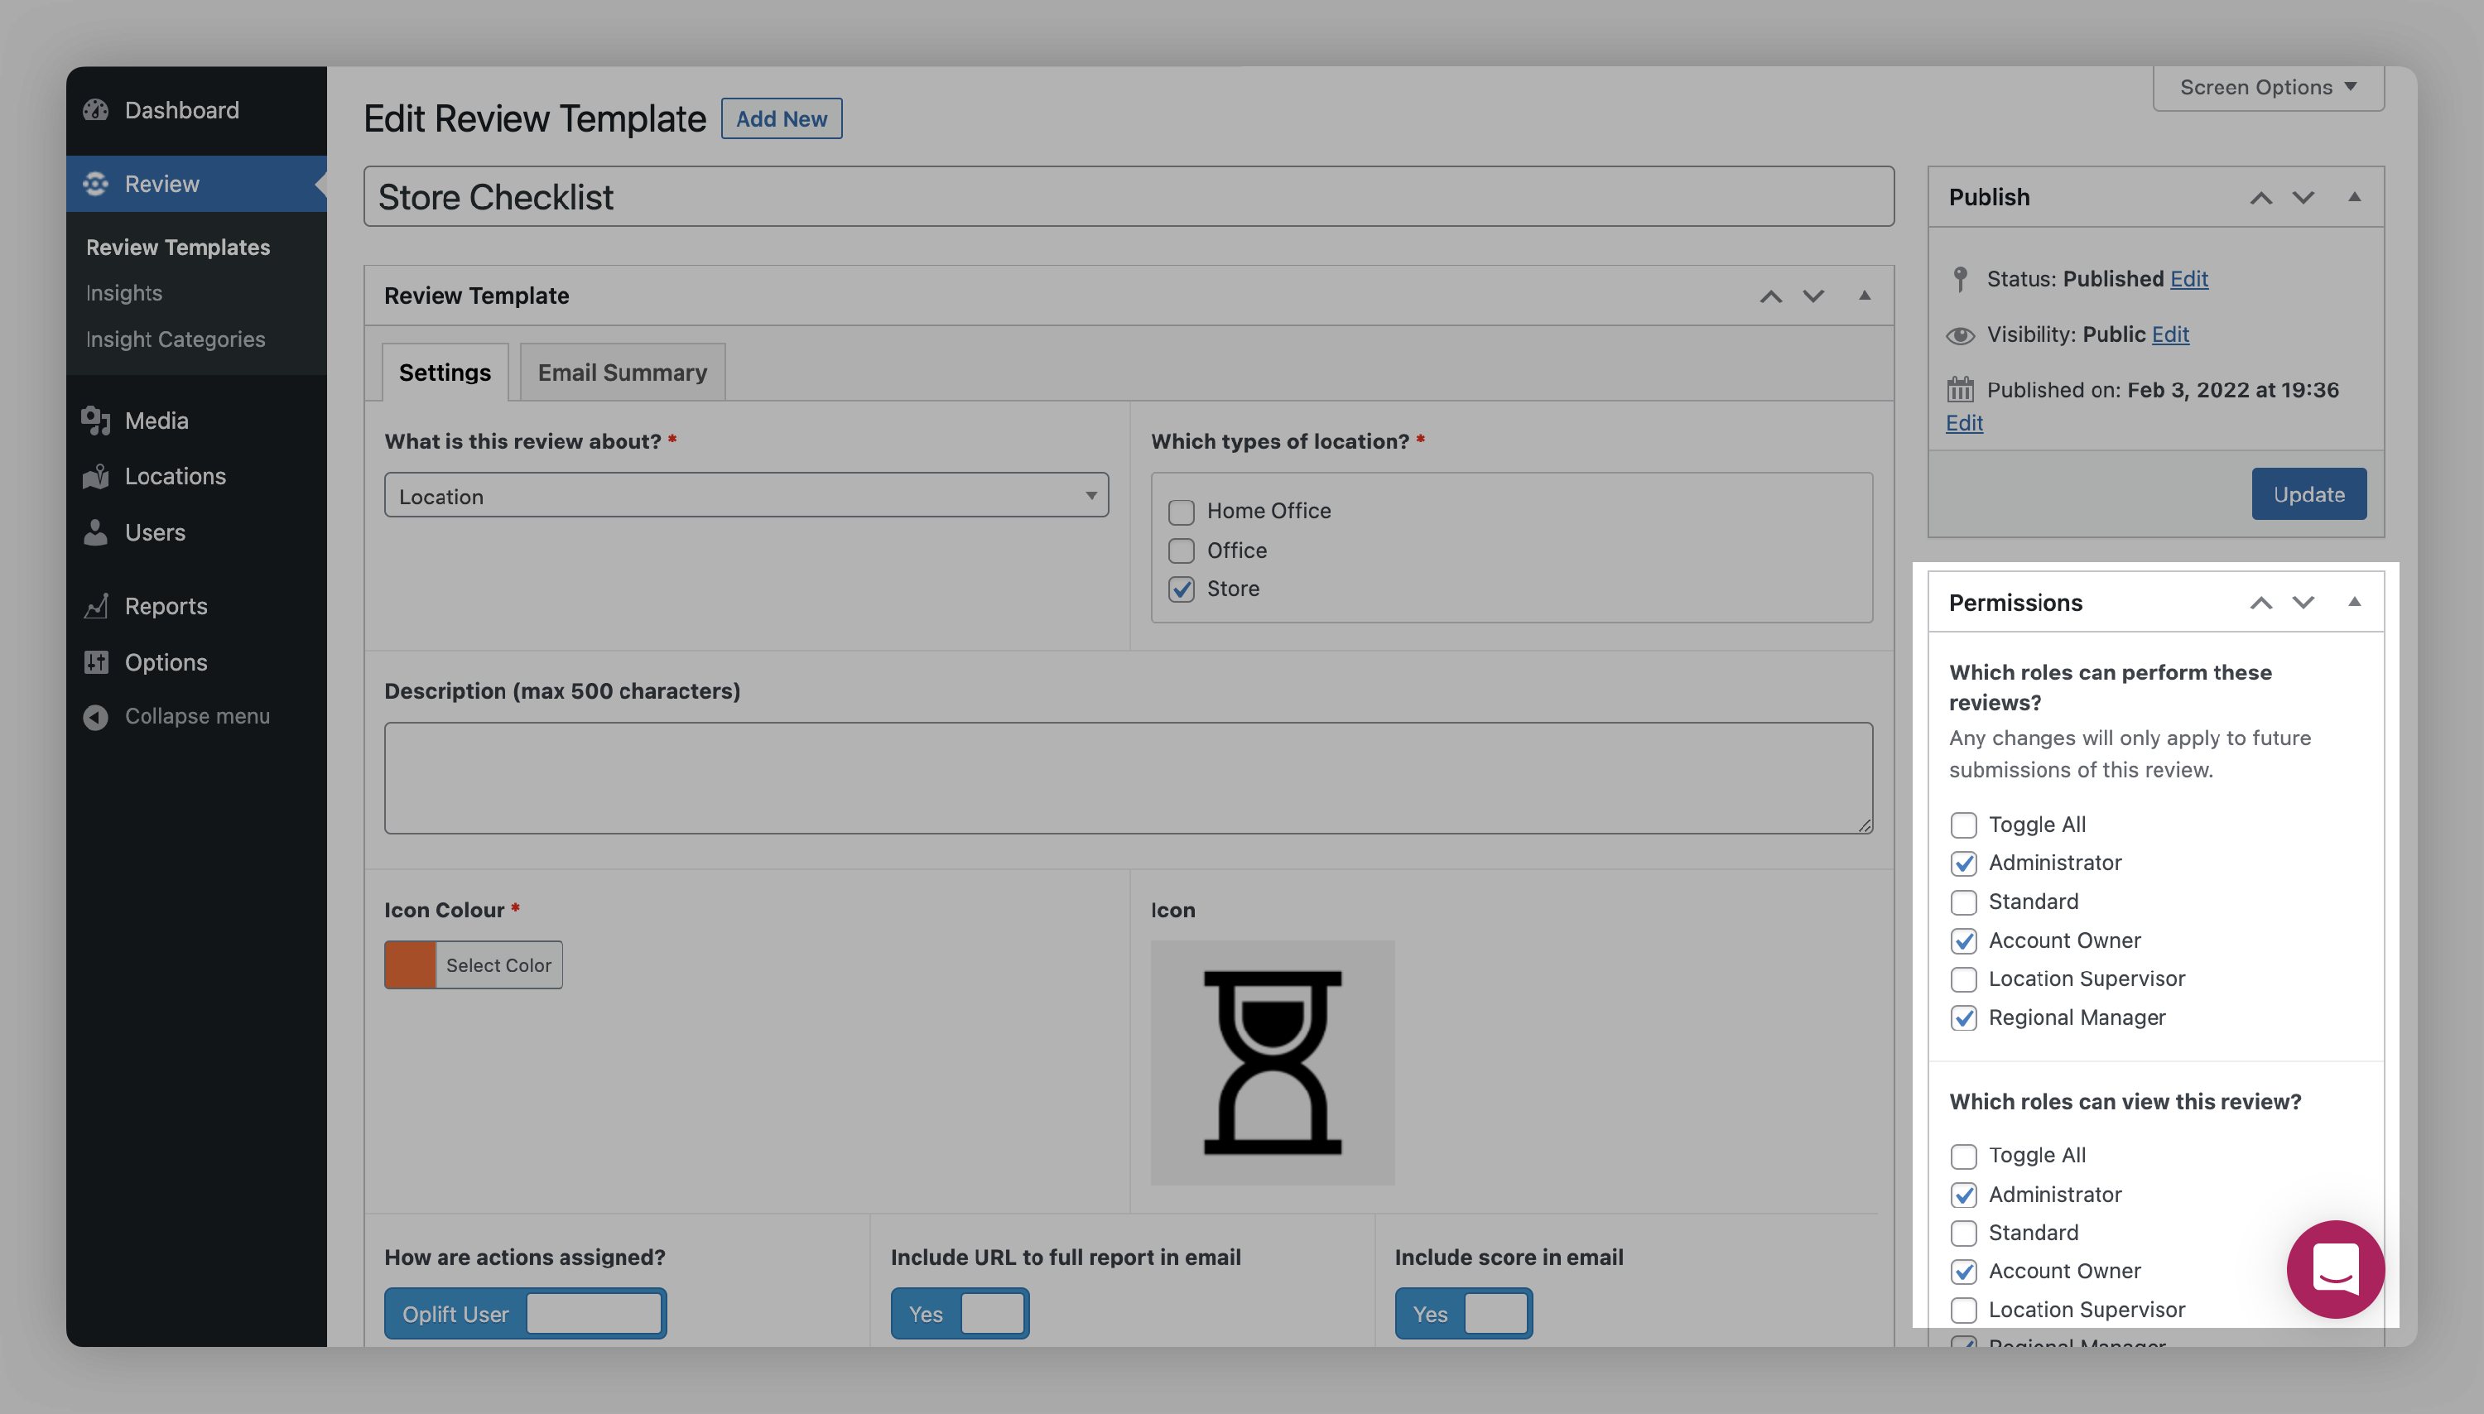Click the Options sliders icon

pos(95,662)
